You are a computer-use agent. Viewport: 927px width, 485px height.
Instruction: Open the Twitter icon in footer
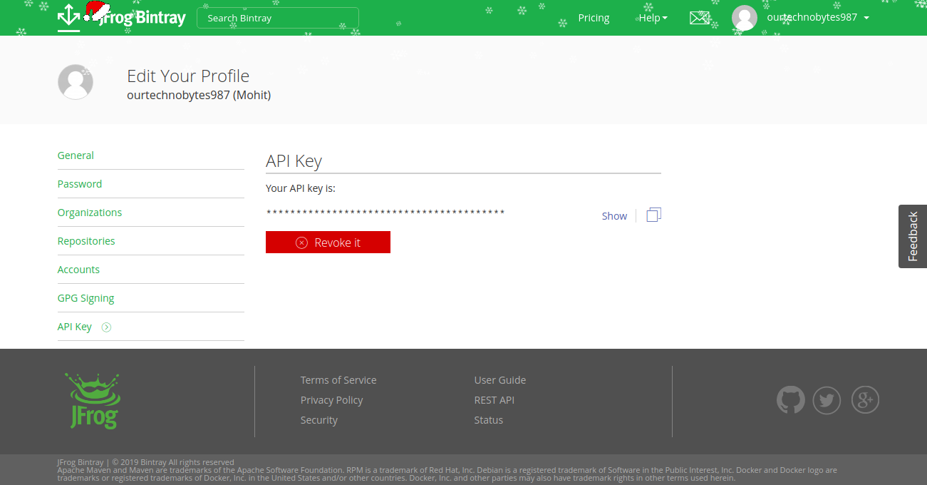(827, 400)
